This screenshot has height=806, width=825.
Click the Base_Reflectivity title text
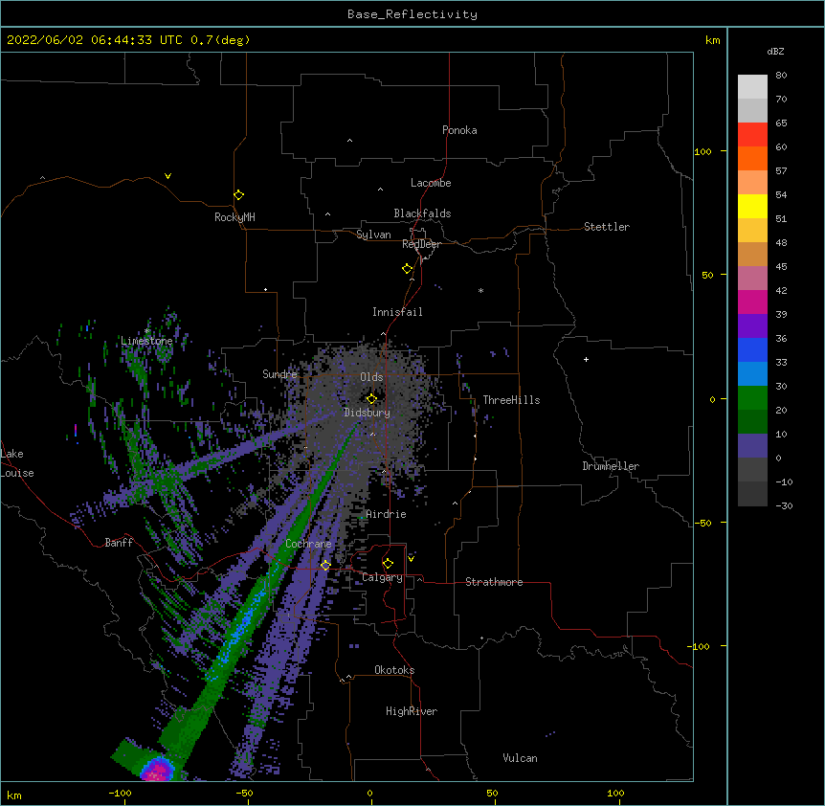pyautogui.click(x=412, y=14)
